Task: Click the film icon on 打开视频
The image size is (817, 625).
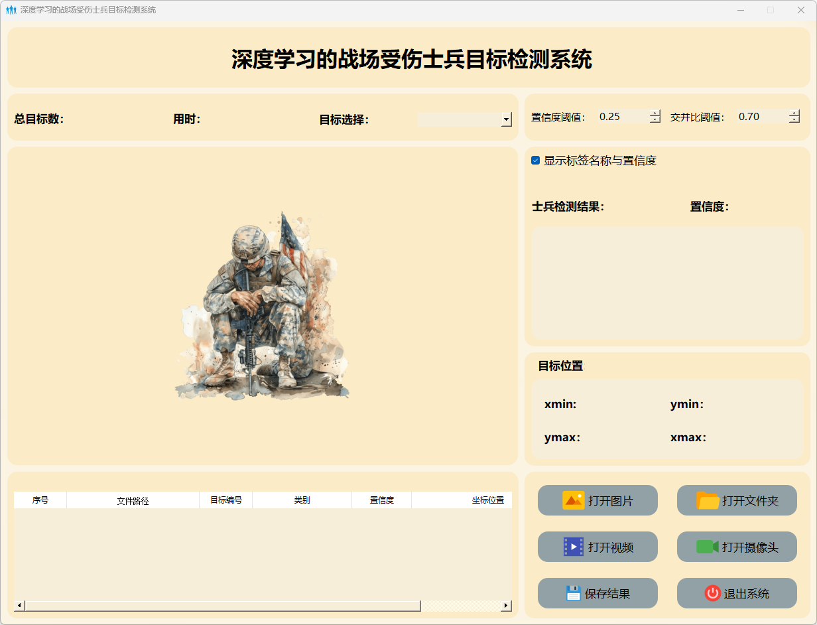Action: coord(573,547)
